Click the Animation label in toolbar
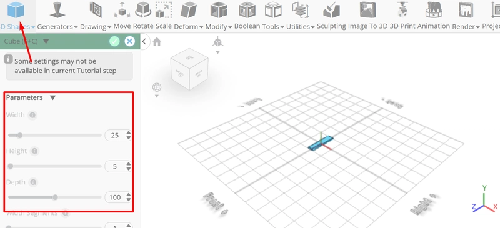The width and height of the screenshot is (500, 228). (x=434, y=26)
